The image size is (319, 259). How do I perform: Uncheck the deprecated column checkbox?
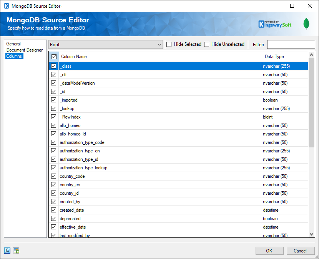point(54,219)
